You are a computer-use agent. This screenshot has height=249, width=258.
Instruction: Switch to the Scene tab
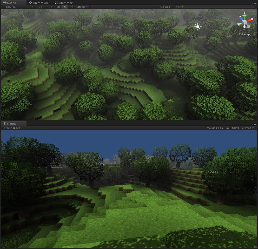click(14, 3)
